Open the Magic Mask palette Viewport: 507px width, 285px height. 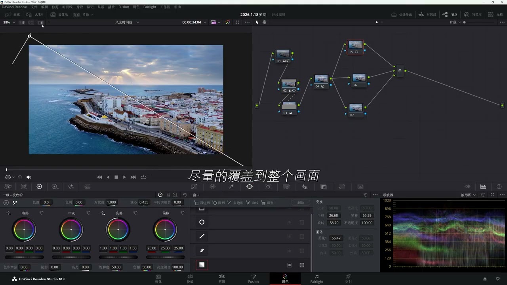click(286, 186)
